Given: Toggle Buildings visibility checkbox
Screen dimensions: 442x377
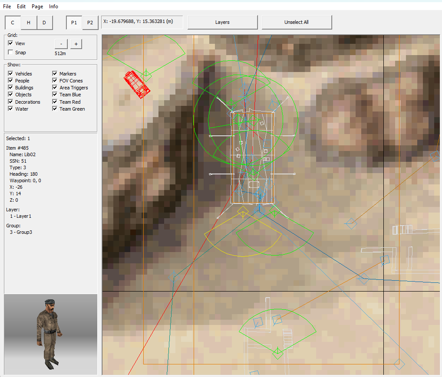Looking at the screenshot, I should coord(10,87).
